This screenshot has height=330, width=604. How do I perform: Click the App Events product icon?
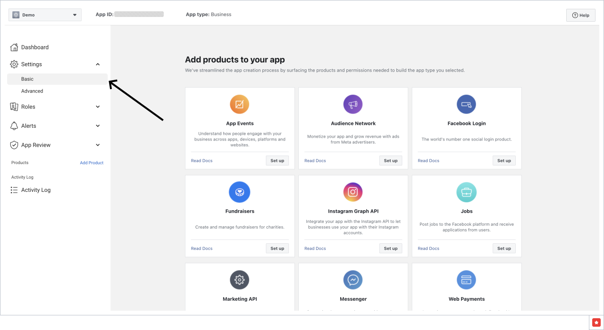240,104
